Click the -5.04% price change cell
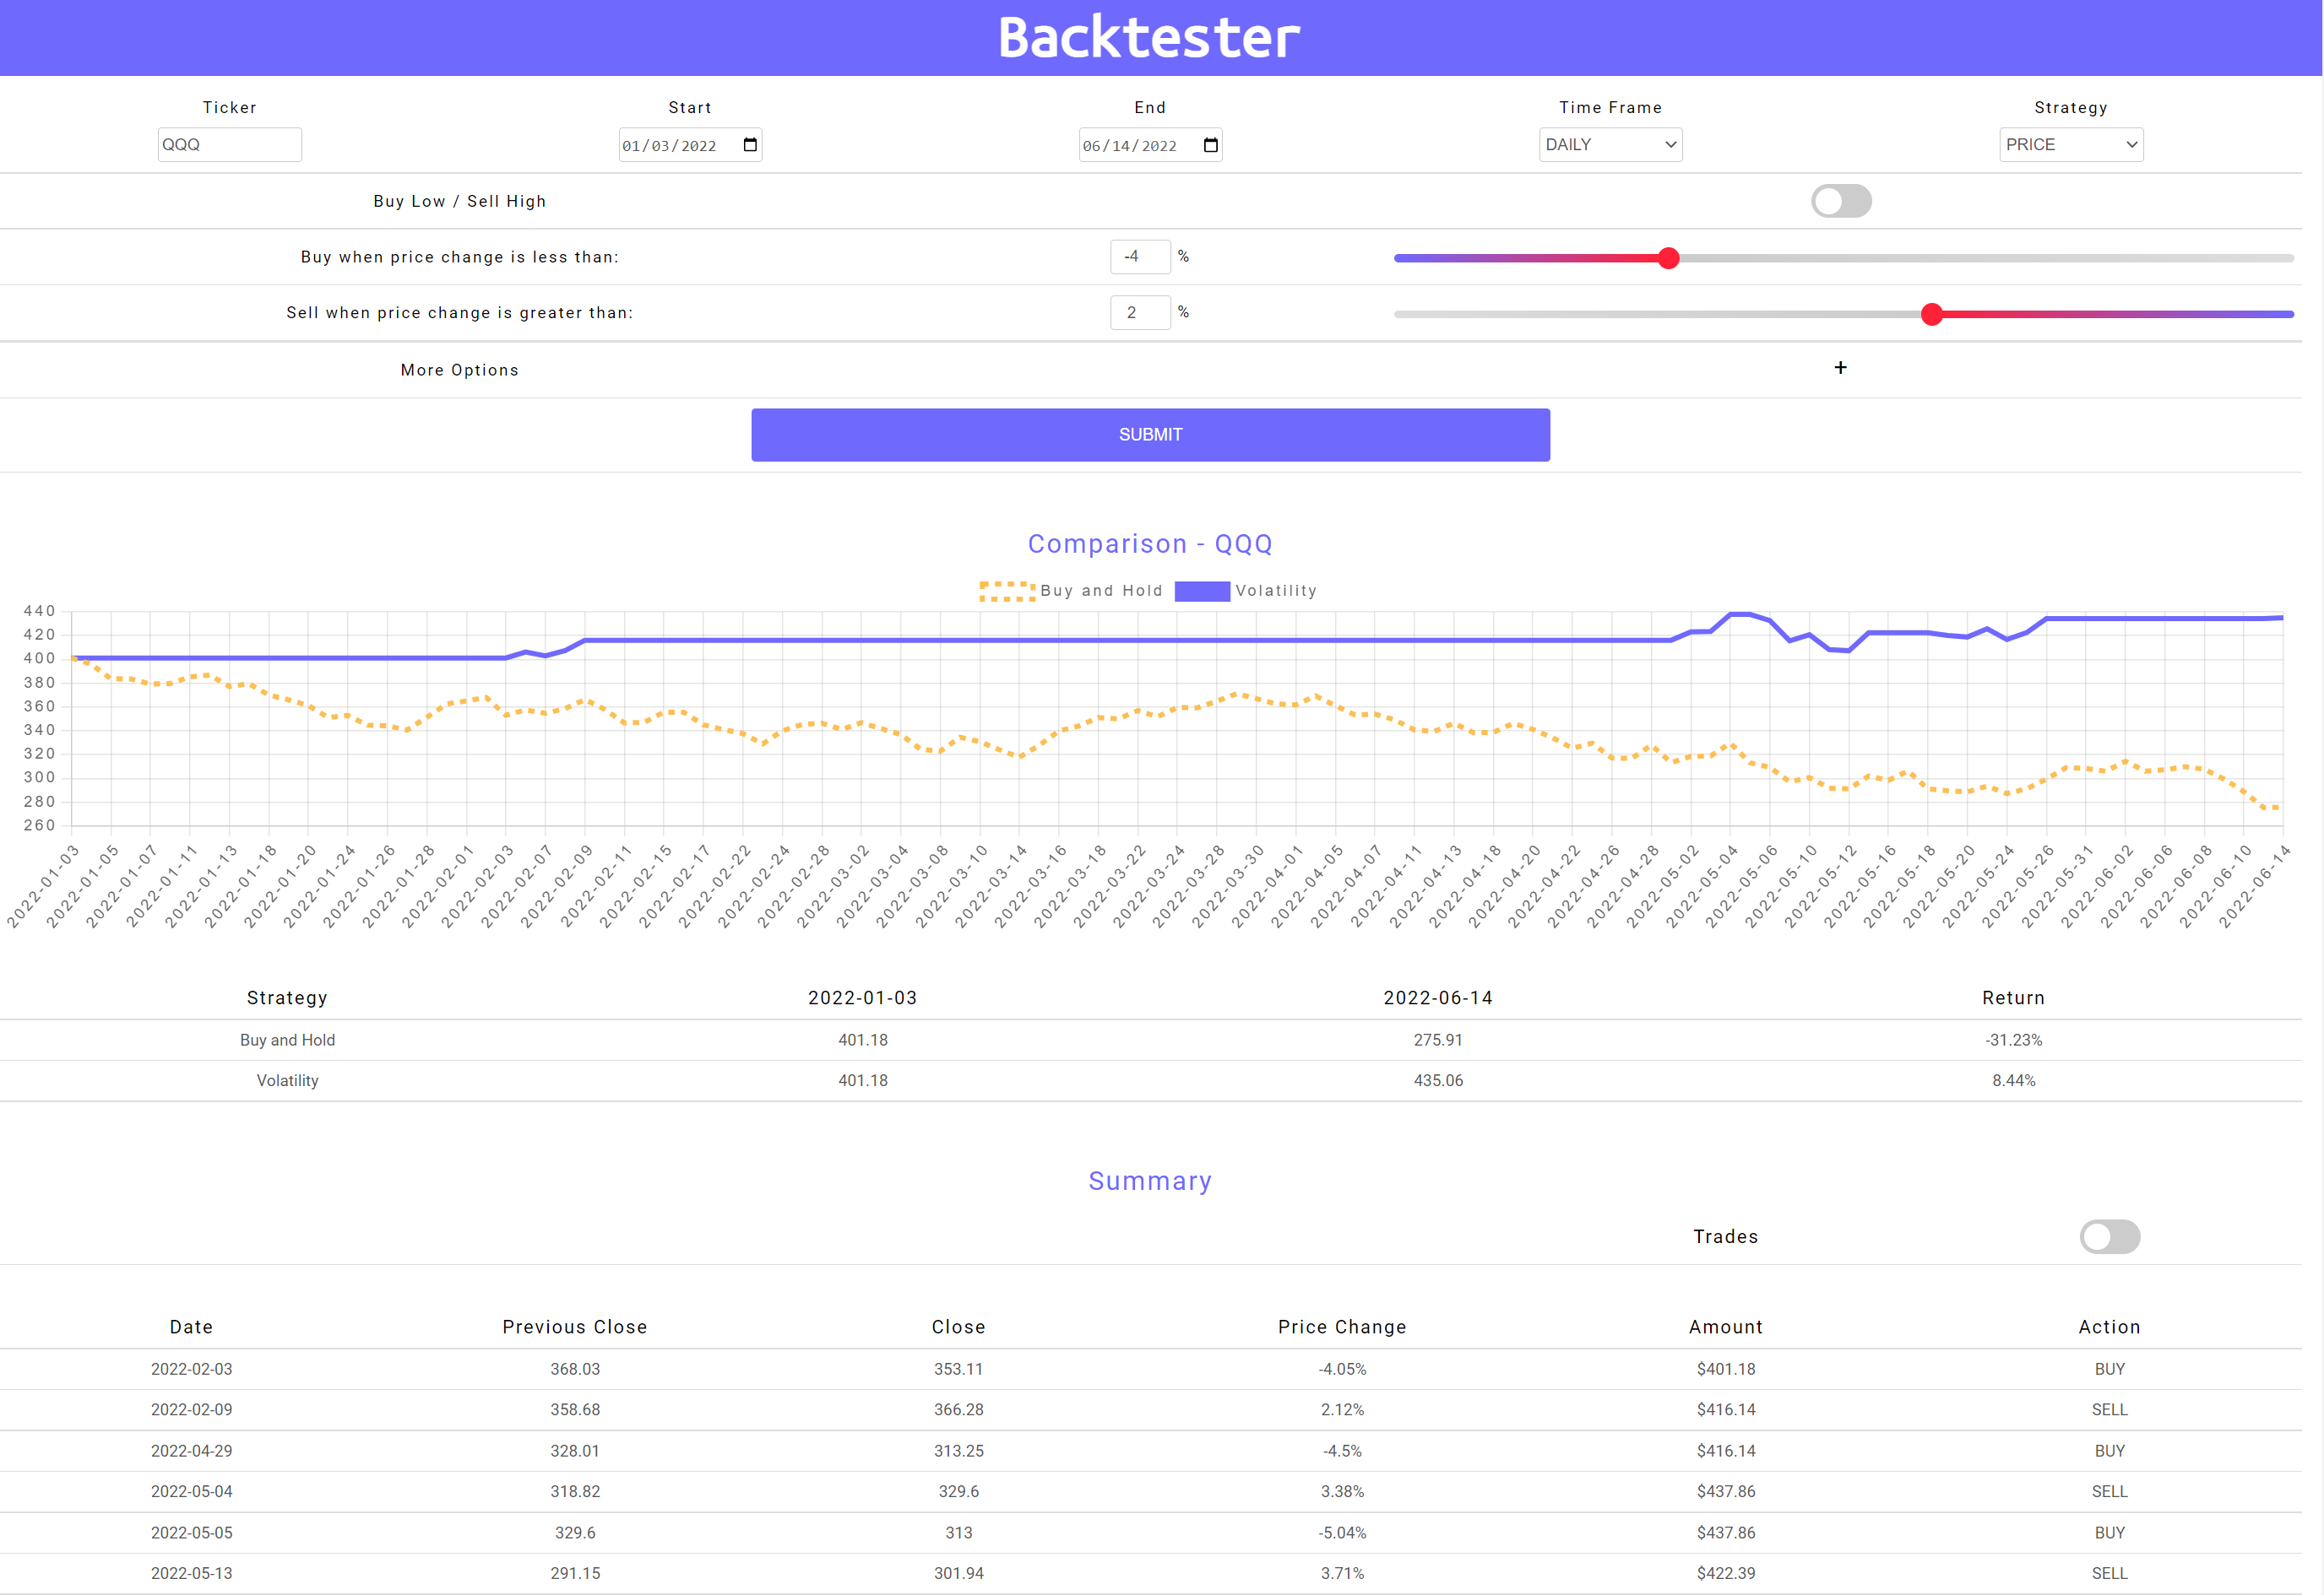This screenshot has width=2324, height=1595. click(1342, 1533)
